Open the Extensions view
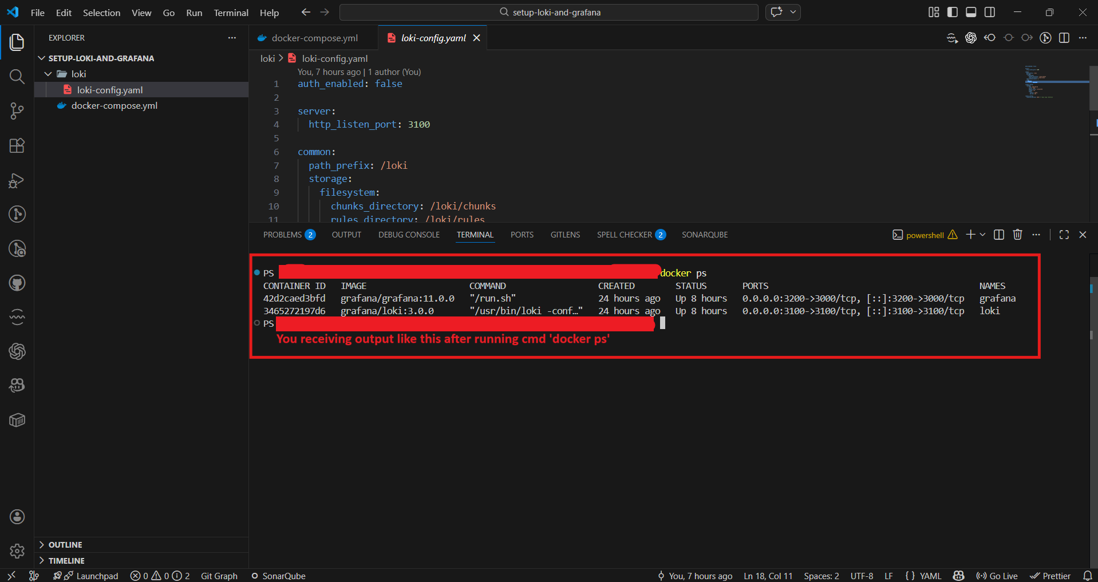The width and height of the screenshot is (1098, 582). point(17,145)
